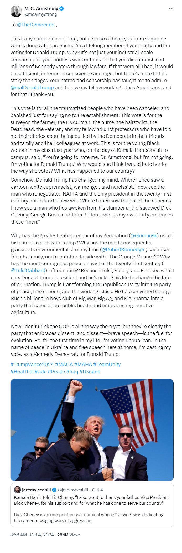Viewport: 182px width, 553px height.
Task: Click the 8:58 AM Oct 4, 2024 timestamp
Action: 32,535
